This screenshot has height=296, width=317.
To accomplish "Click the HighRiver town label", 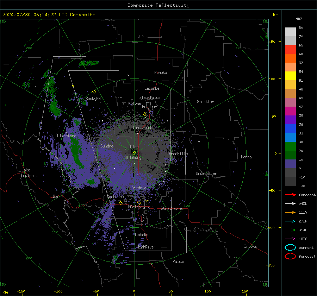I will [x=146, y=247].
